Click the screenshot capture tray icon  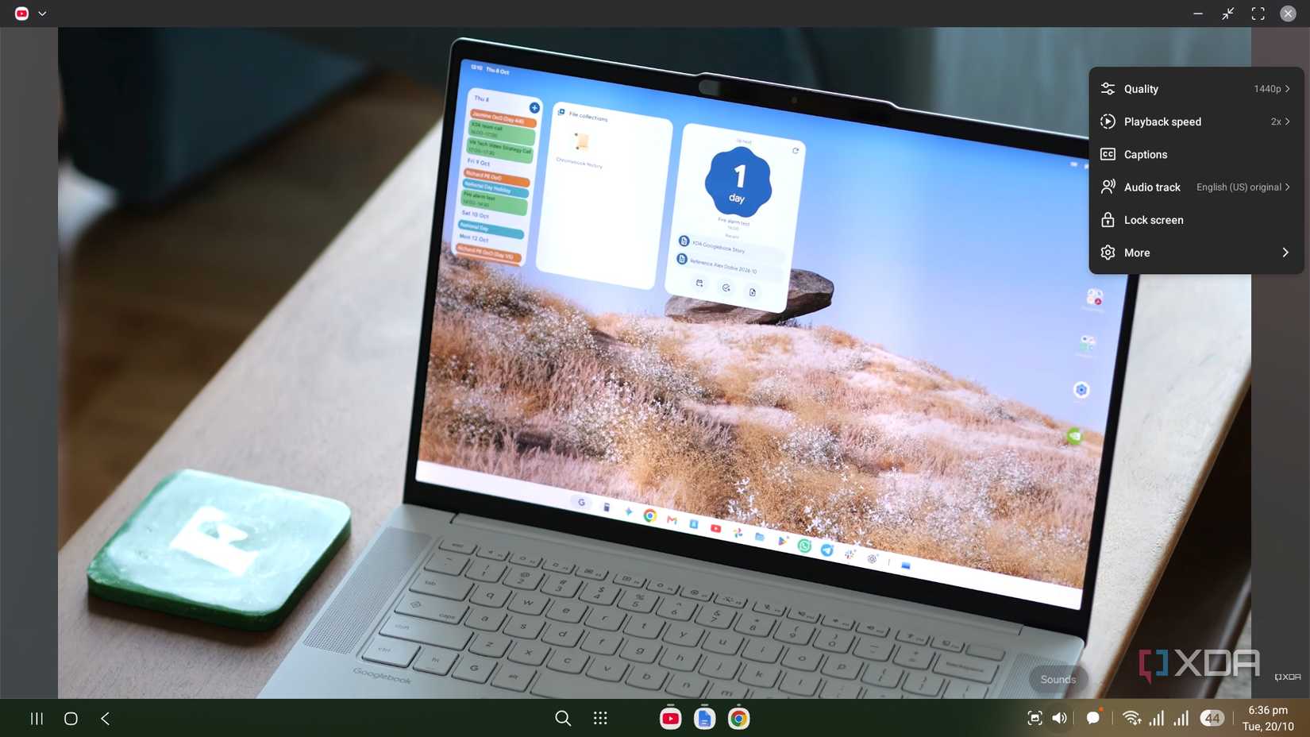click(x=1035, y=719)
